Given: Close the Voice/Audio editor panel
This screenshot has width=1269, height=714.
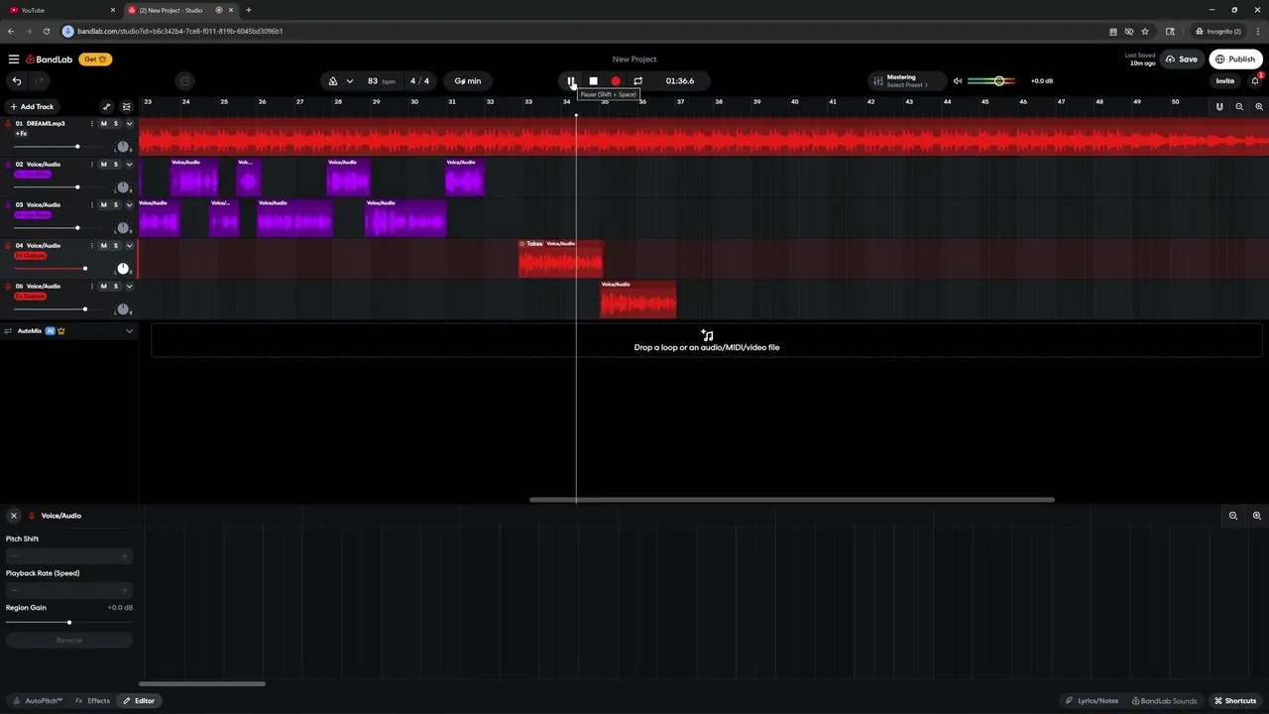Looking at the screenshot, I should (14, 516).
